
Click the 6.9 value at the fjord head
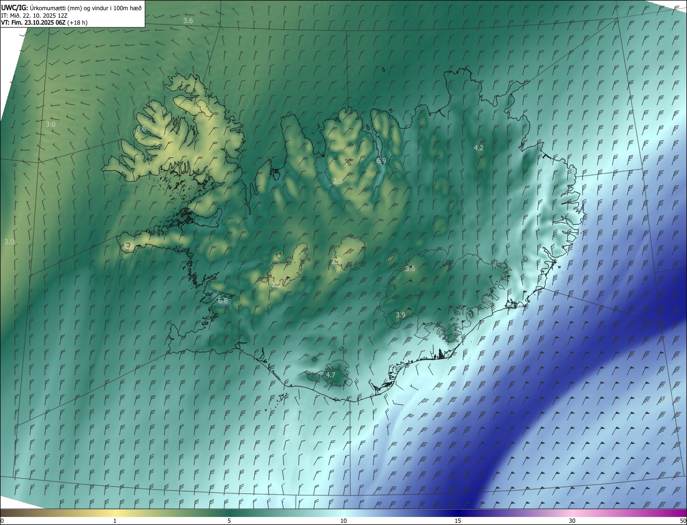click(381, 161)
